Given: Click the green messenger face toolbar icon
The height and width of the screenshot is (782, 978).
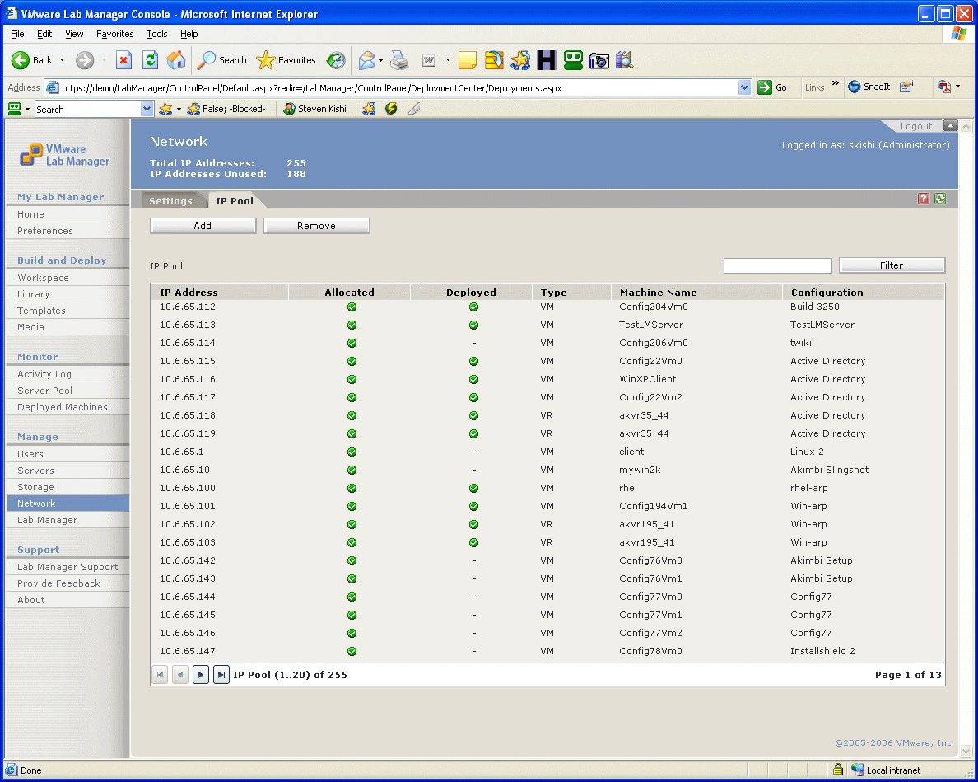Looking at the screenshot, I should click(573, 60).
